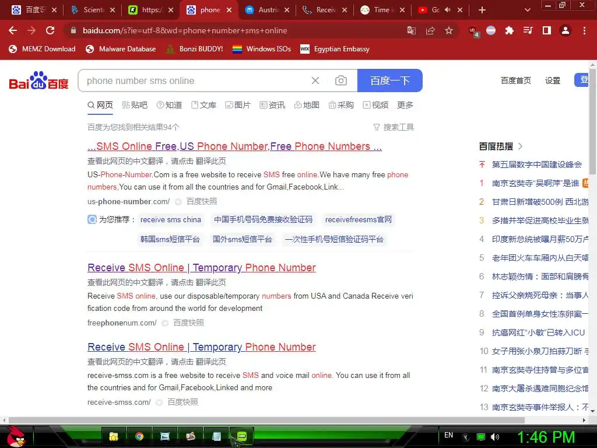Click the 国外sms短信平台 suggestion
597x448 pixels.
pos(242,239)
